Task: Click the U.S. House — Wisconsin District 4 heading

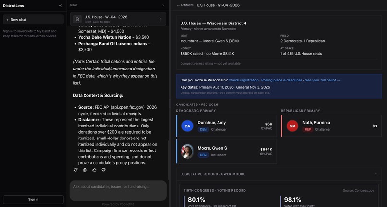Action: pyautogui.click(x=213, y=23)
